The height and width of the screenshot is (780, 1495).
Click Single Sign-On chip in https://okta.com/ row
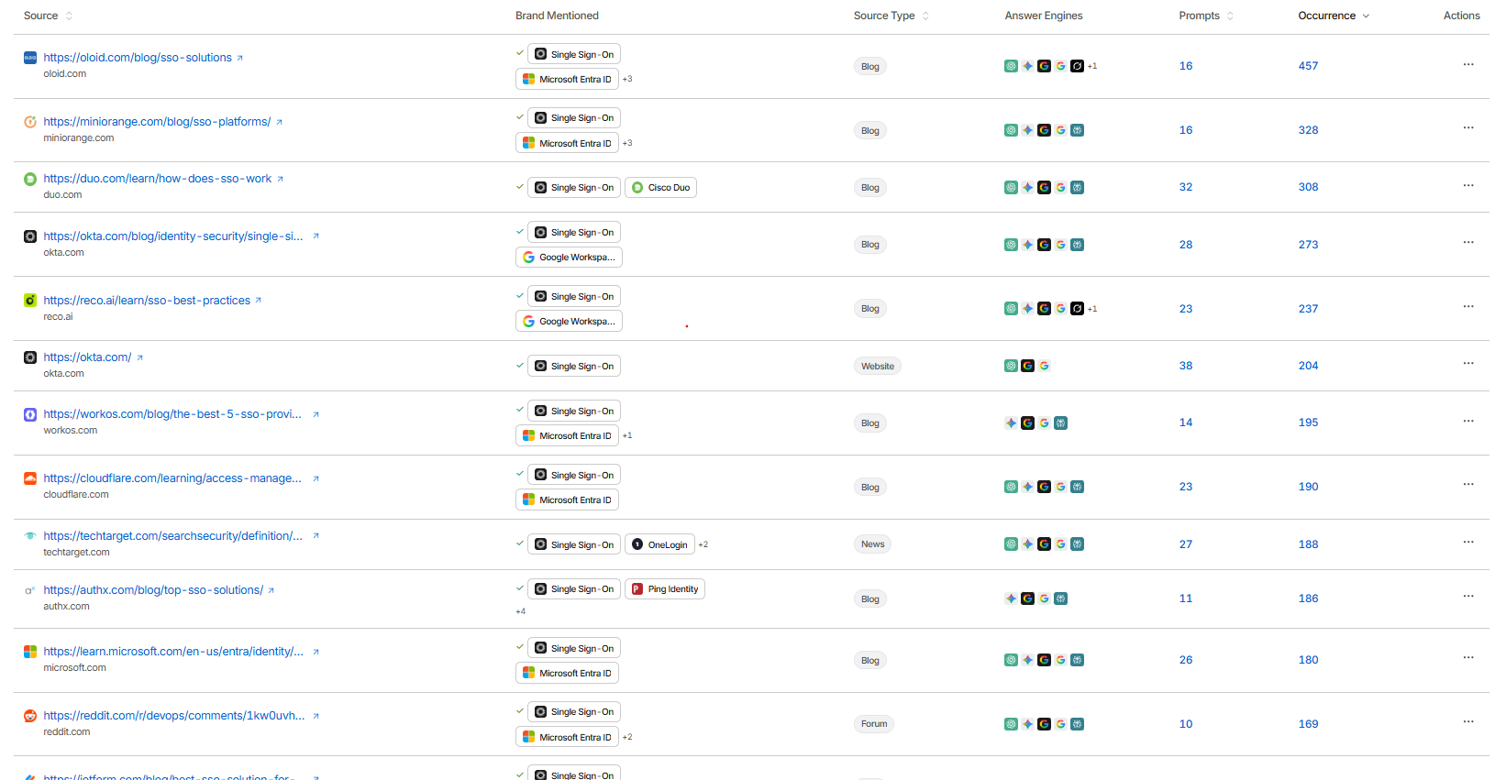coord(574,367)
